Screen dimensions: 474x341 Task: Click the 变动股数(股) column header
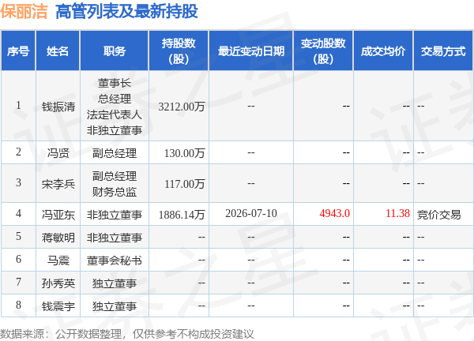pyautogui.click(x=323, y=51)
